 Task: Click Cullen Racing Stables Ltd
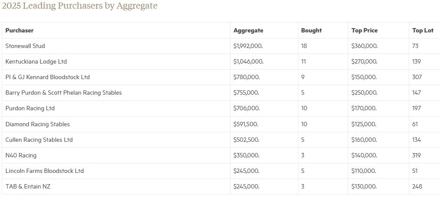(x=39, y=140)
